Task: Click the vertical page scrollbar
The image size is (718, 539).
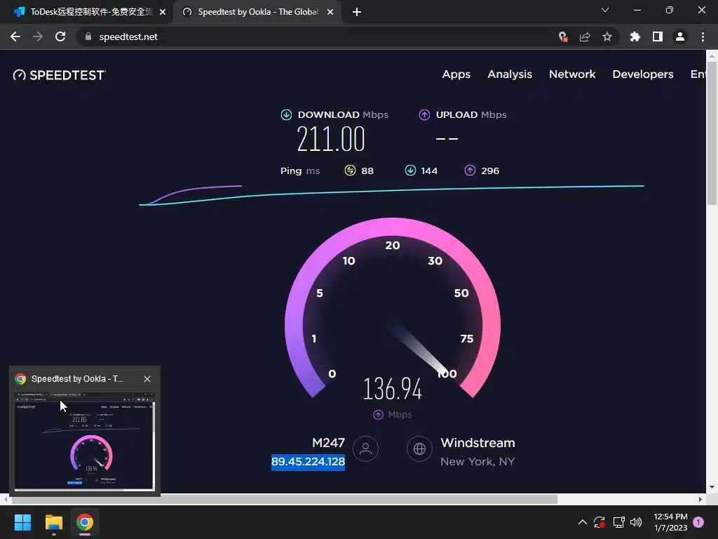Action: (712, 133)
